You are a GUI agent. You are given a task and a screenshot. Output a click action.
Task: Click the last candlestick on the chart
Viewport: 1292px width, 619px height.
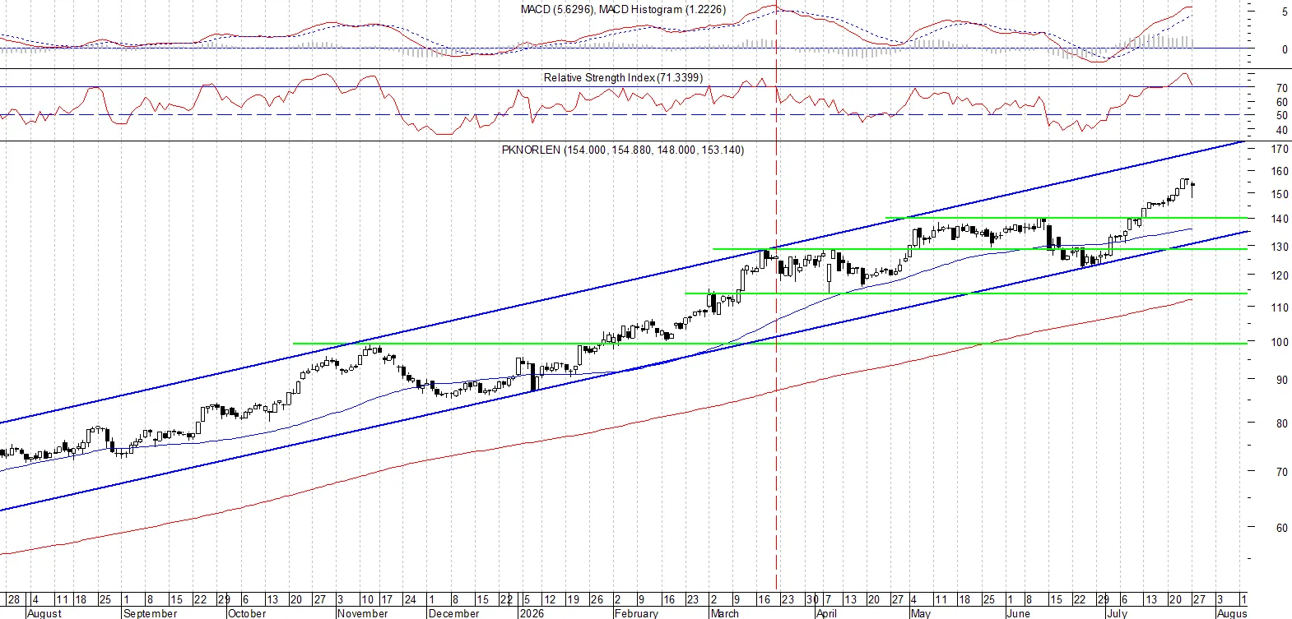pyautogui.click(x=1192, y=187)
